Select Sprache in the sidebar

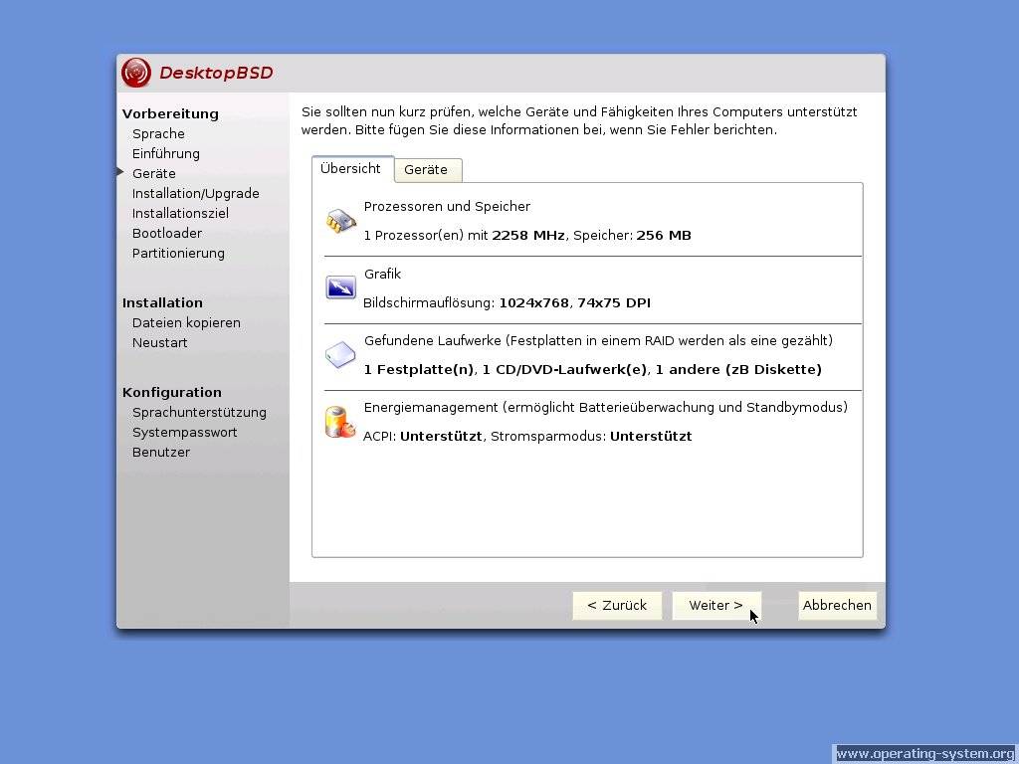[x=158, y=134]
